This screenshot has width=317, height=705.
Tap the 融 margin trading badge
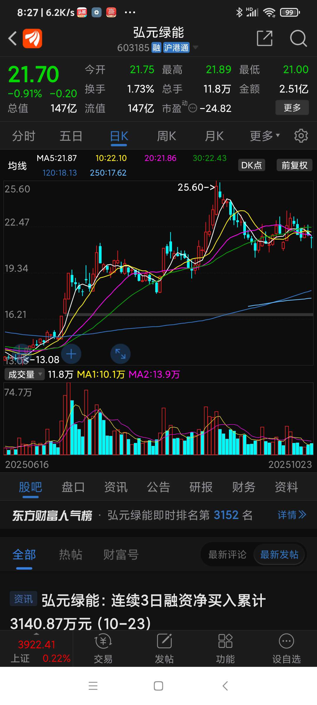(156, 48)
